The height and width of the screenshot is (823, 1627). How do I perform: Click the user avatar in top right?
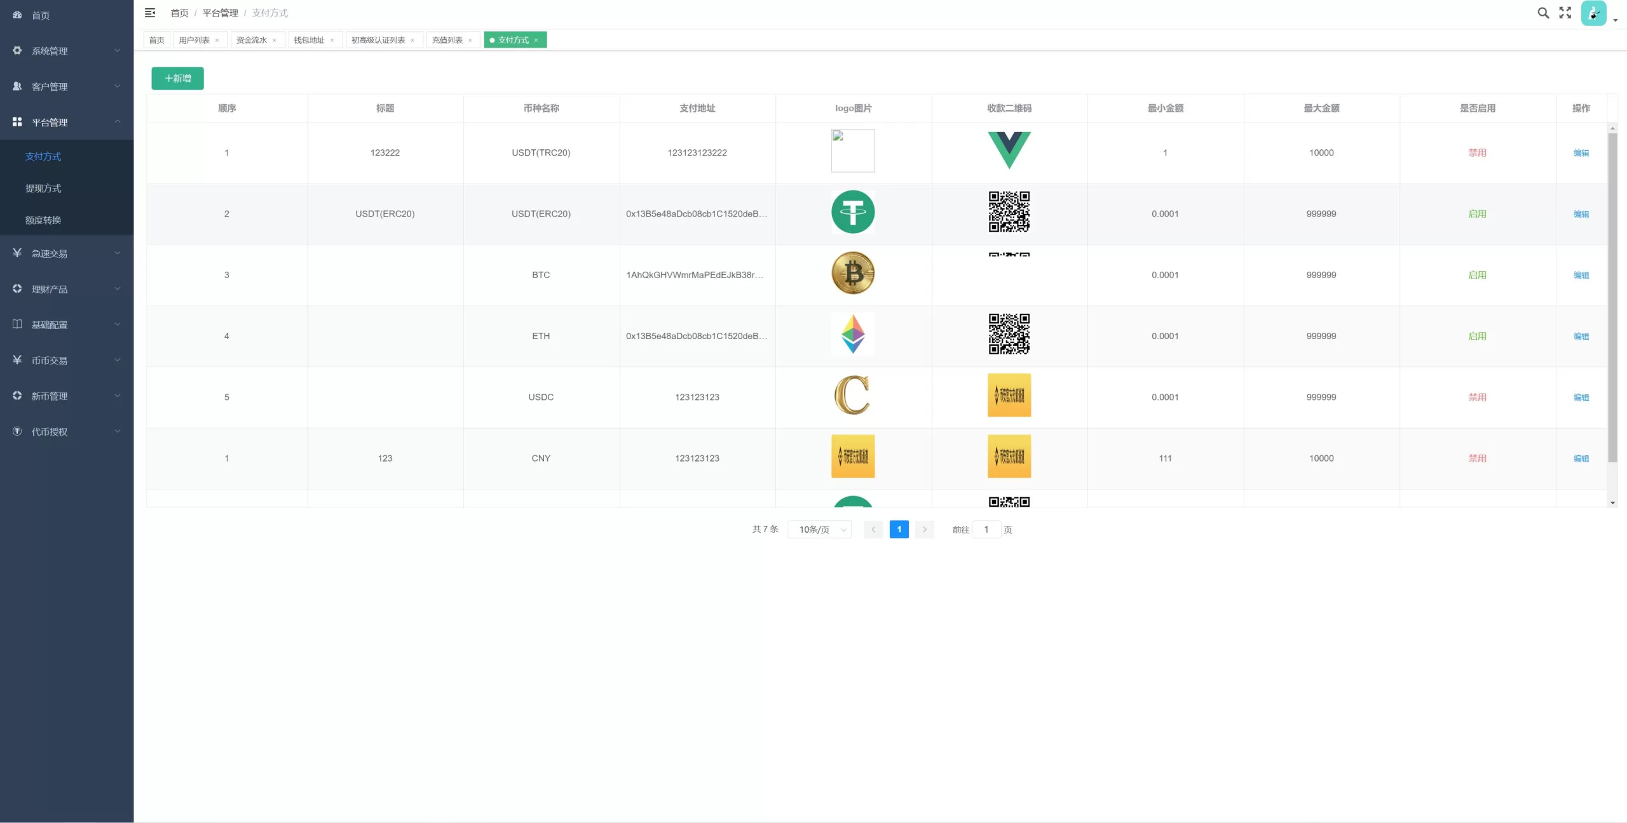1593,13
